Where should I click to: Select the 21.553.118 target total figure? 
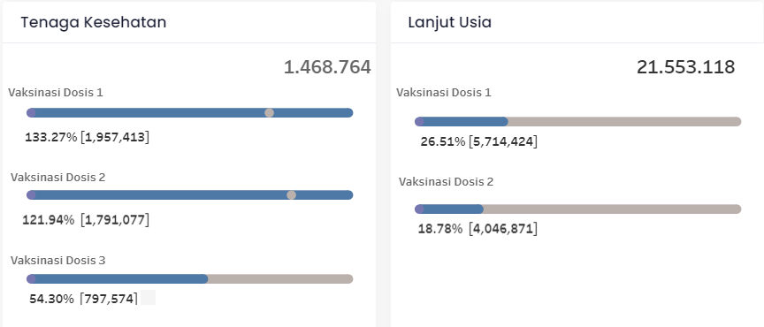coord(685,67)
